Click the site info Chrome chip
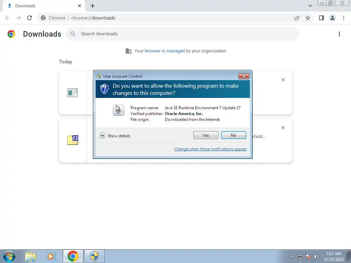351x263 pixels. point(53,18)
